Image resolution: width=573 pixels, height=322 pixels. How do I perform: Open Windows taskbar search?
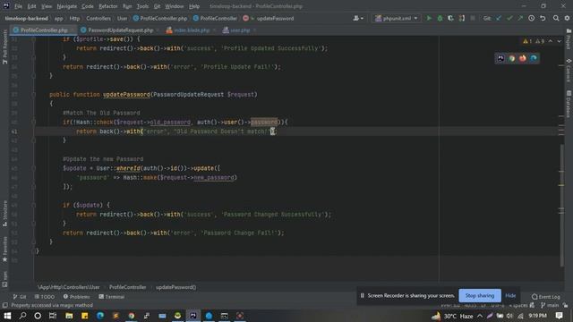(x=22, y=316)
